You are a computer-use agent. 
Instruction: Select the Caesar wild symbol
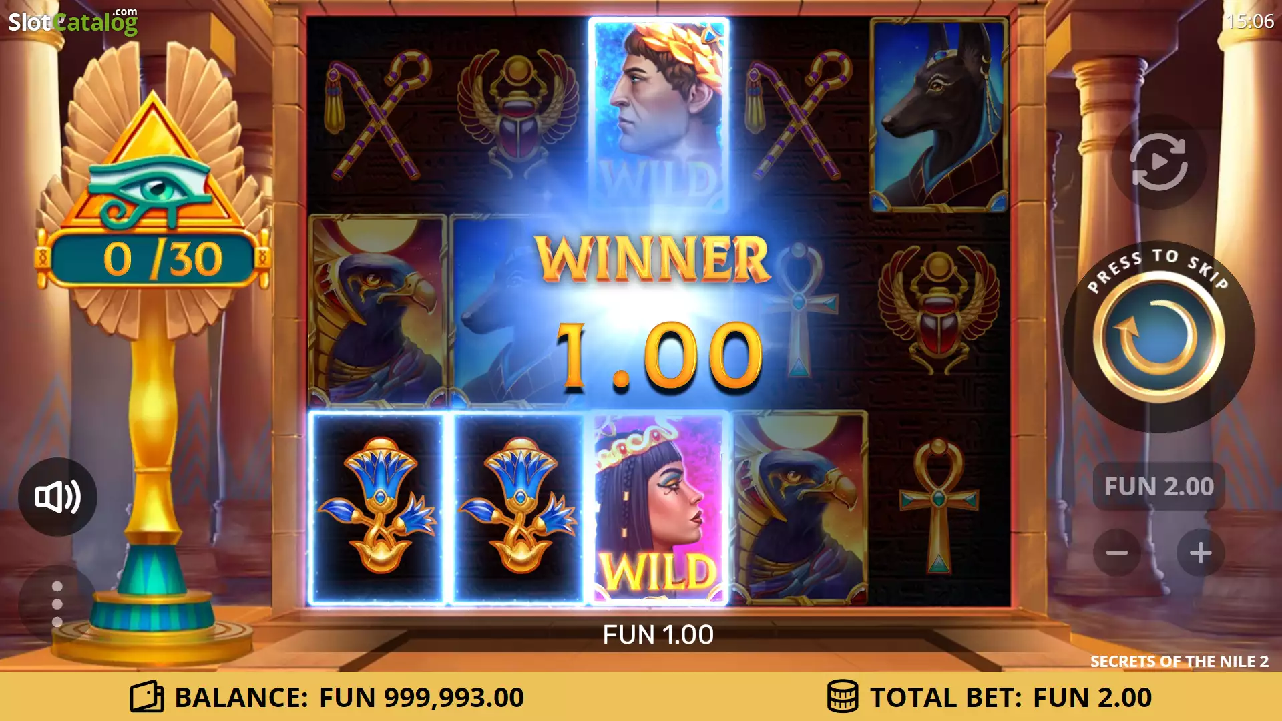[658, 115]
